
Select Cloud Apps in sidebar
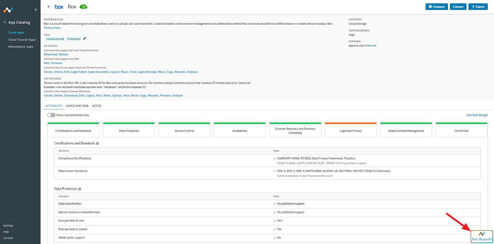point(16,33)
